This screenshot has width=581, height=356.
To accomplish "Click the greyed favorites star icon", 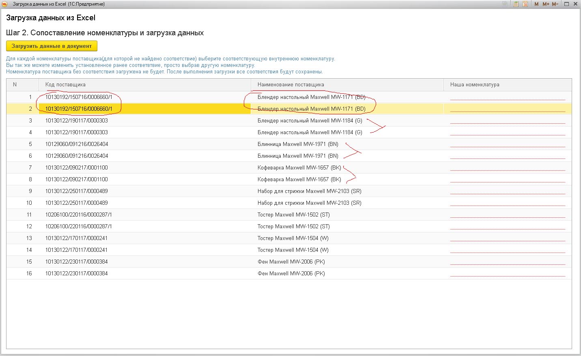I will click(x=505, y=4).
